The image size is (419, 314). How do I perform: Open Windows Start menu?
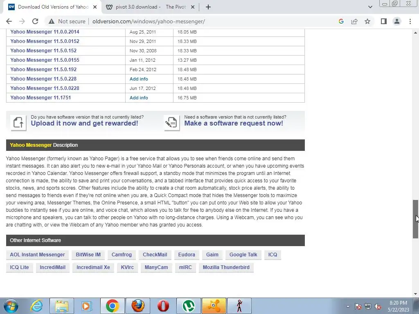11,306
